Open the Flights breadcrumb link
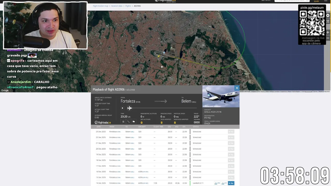The width and height of the screenshot is (331, 186). pos(128,6)
